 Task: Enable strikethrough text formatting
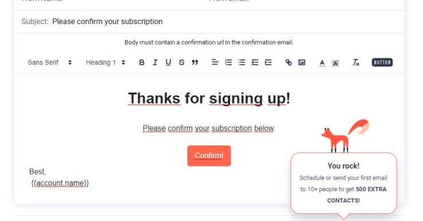point(182,62)
